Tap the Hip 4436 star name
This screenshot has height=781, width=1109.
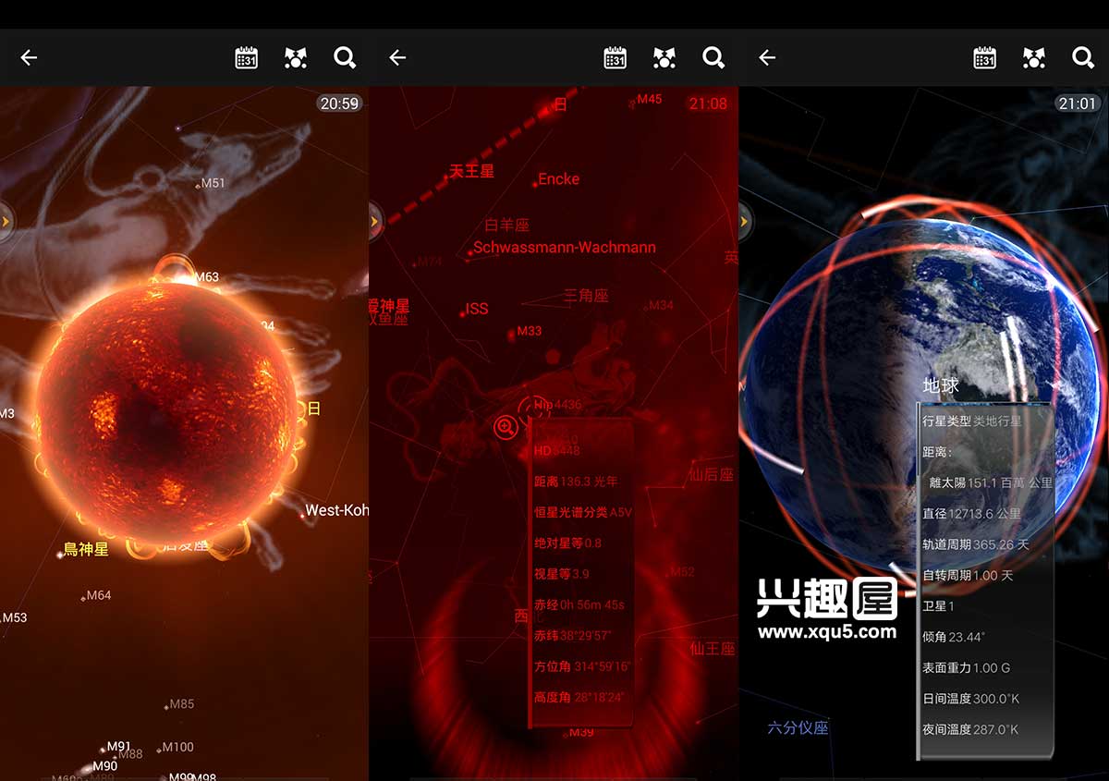tap(558, 404)
